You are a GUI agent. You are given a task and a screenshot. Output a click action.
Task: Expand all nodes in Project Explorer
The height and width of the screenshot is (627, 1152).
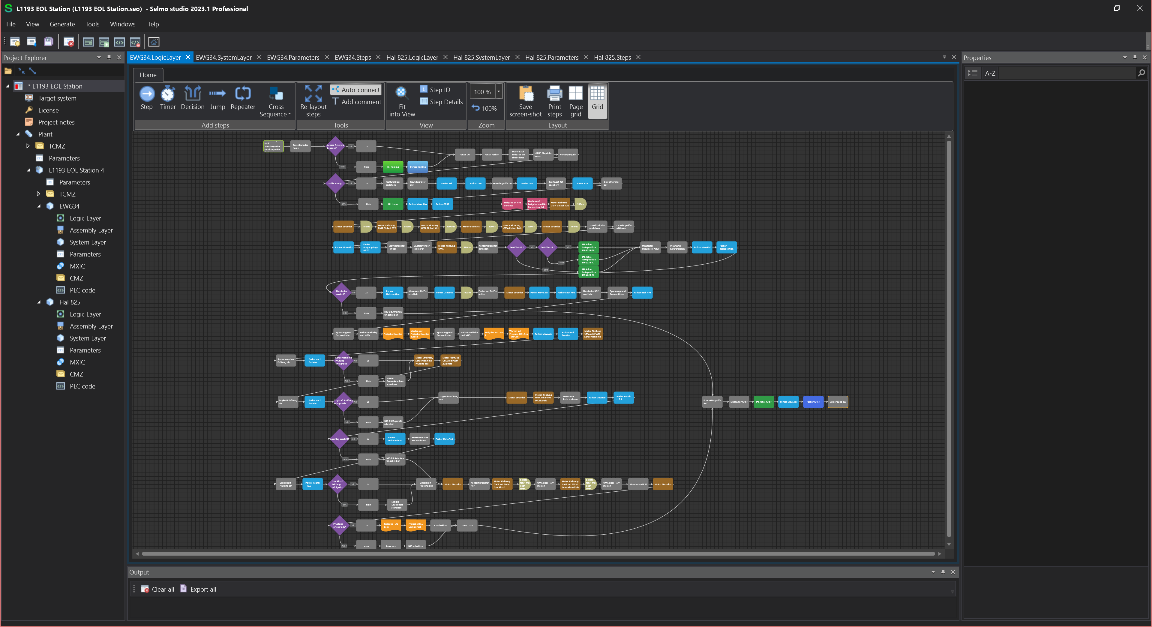tap(32, 71)
